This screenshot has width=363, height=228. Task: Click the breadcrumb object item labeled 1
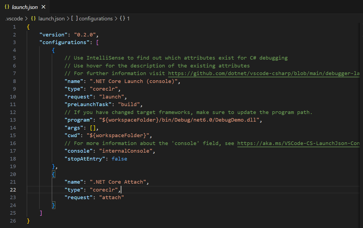point(128,19)
